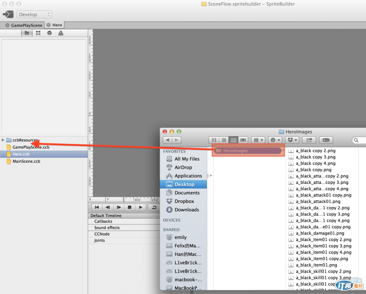The width and height of the screenshot is (366, 294).
Task: Expand the ccbResources folder
Action: coord(3,140)
